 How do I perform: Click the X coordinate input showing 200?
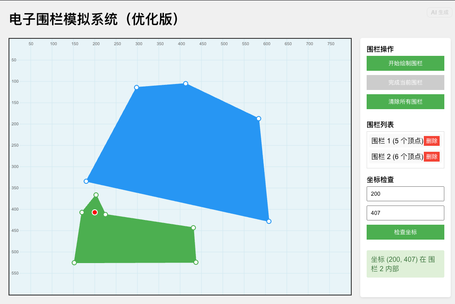[405, 194]
